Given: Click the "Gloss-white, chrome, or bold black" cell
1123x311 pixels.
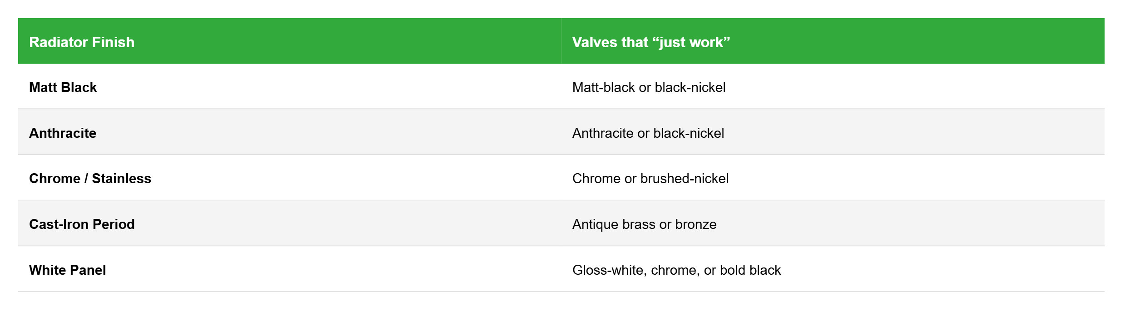Looking at the screenshot, I should tap(676, 270).
